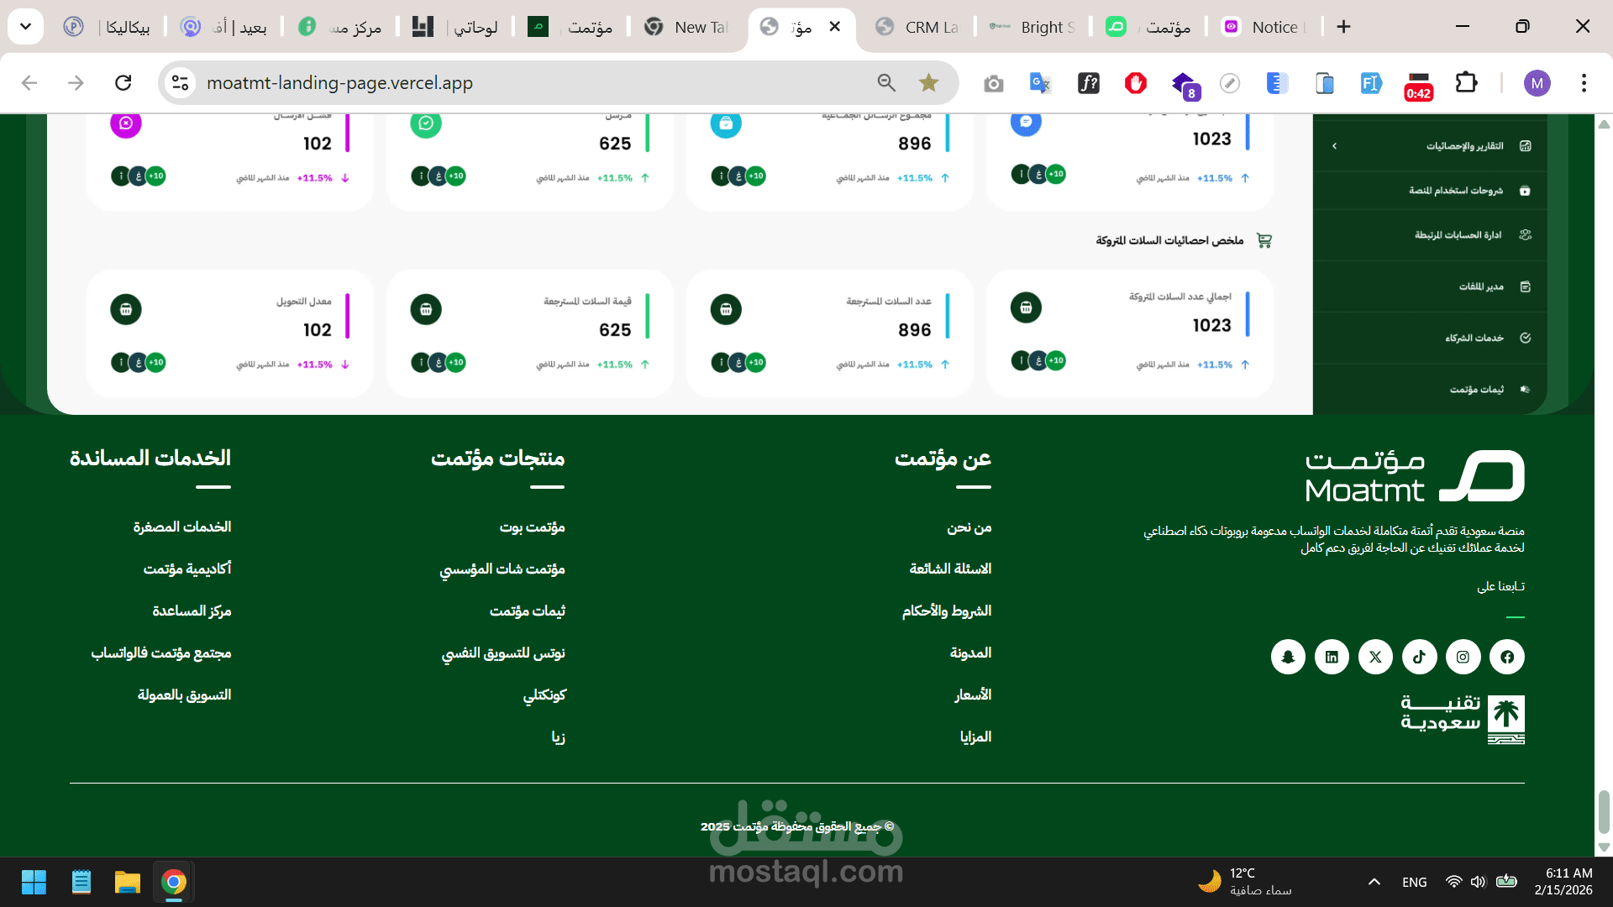Open the browser Extensions puzzle icon
The width and height of the screenshot is (1613, 907).
[1466, 82]
